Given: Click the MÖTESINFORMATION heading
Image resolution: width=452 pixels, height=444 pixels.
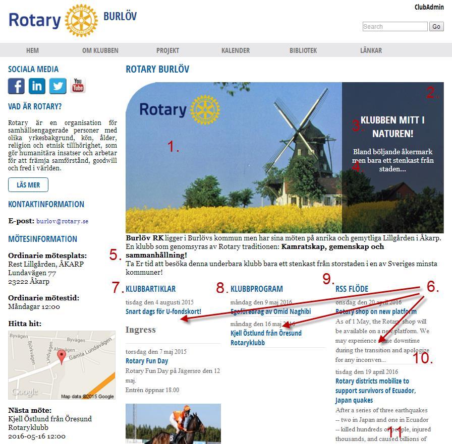Looking at the screenshot, I should click(x=43, y=239).
